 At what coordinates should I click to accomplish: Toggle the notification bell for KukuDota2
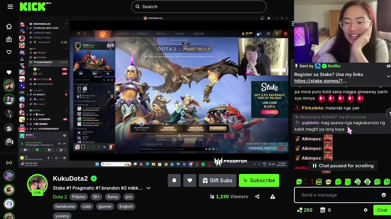pyautogui.click(x=174, y=180)
